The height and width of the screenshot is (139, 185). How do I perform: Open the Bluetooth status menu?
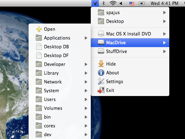point(103,3)
